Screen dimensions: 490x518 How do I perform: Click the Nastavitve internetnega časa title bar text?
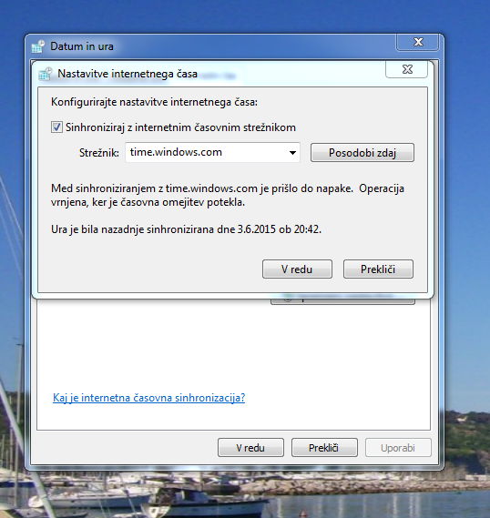click(x=128, y=74)
